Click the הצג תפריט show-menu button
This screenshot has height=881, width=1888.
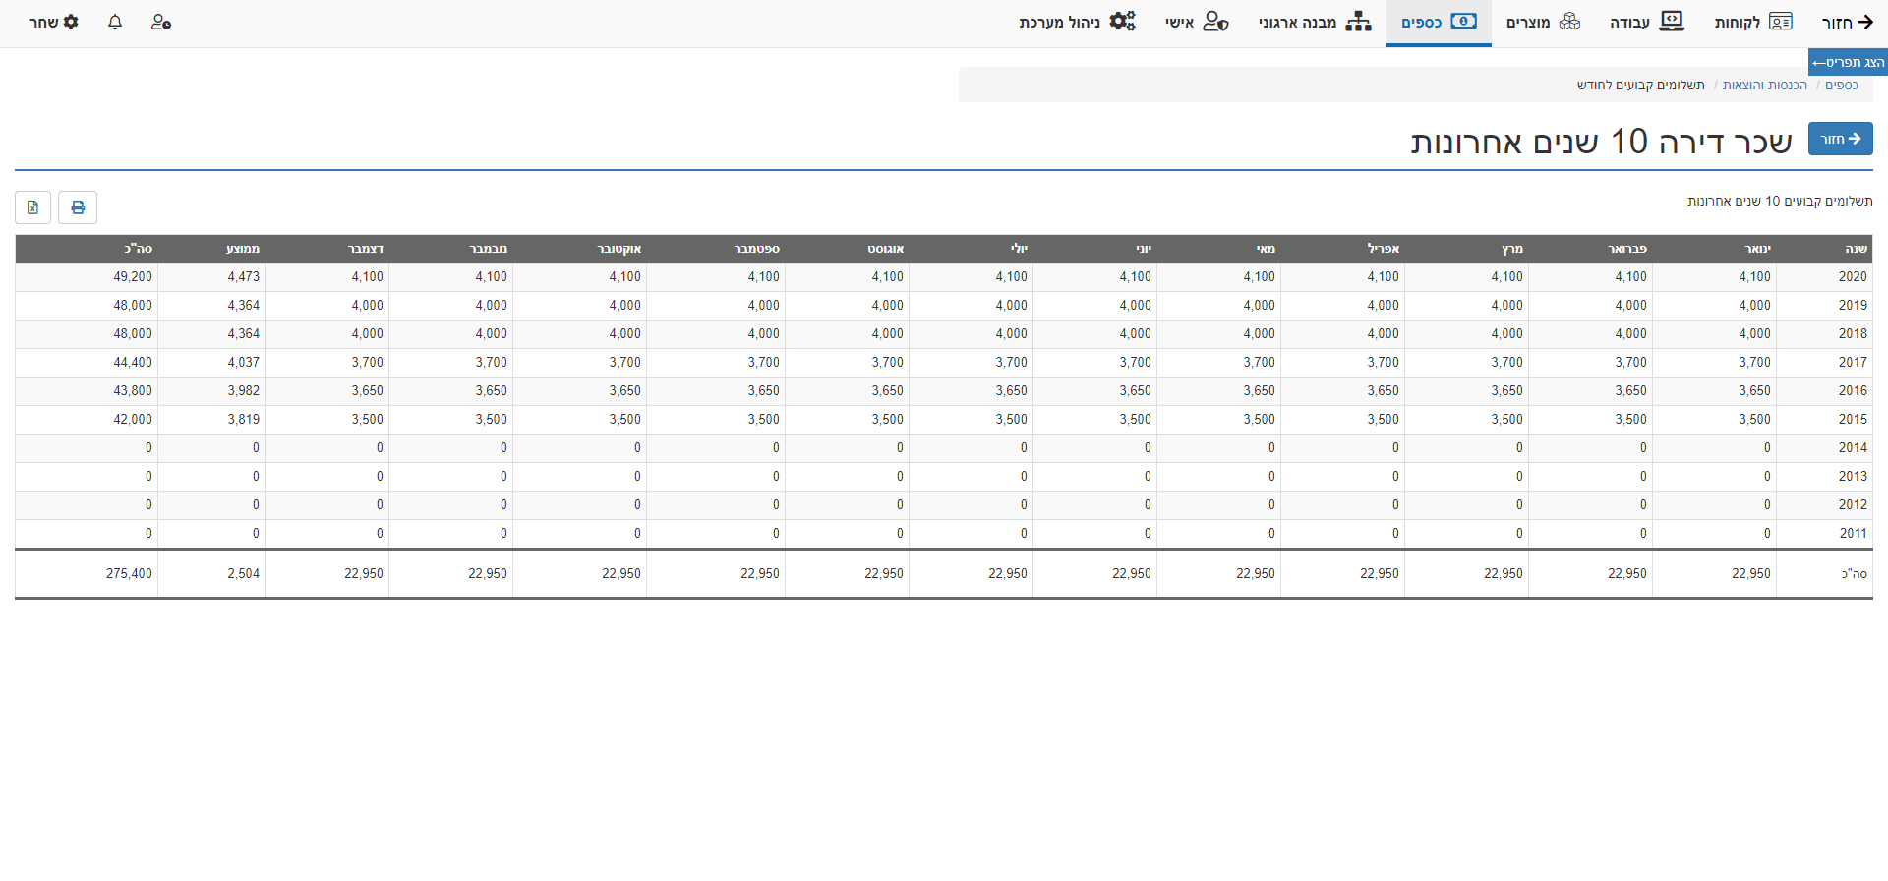pyautogui.click(x=1848, y=62)
